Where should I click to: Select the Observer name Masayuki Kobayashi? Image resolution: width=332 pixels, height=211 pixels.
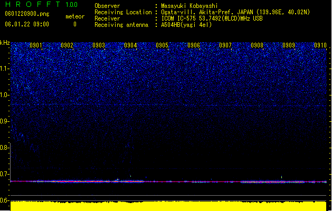coord(189,6)
